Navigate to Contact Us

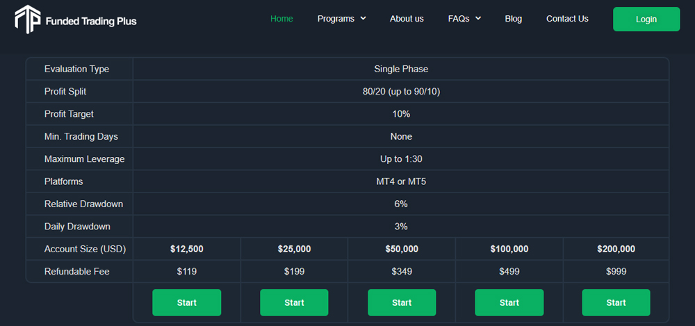point(567,19)
